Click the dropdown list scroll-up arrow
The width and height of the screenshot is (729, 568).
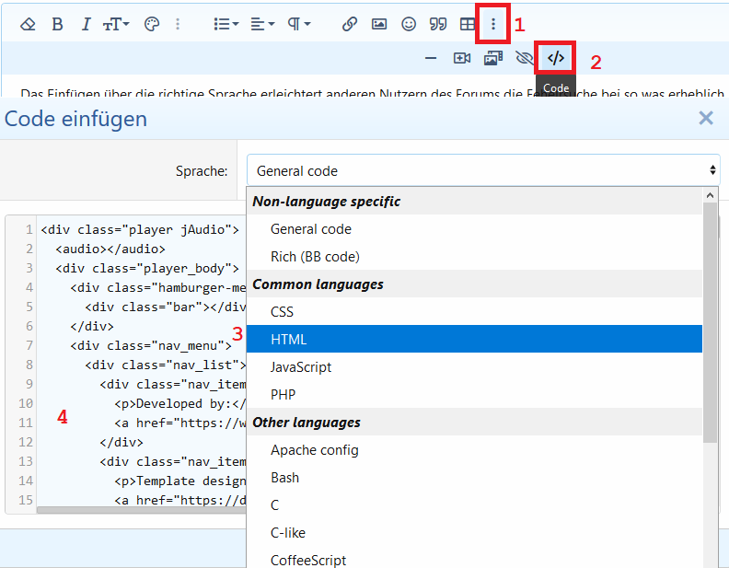pyautogui.click(x=710, y=196)
